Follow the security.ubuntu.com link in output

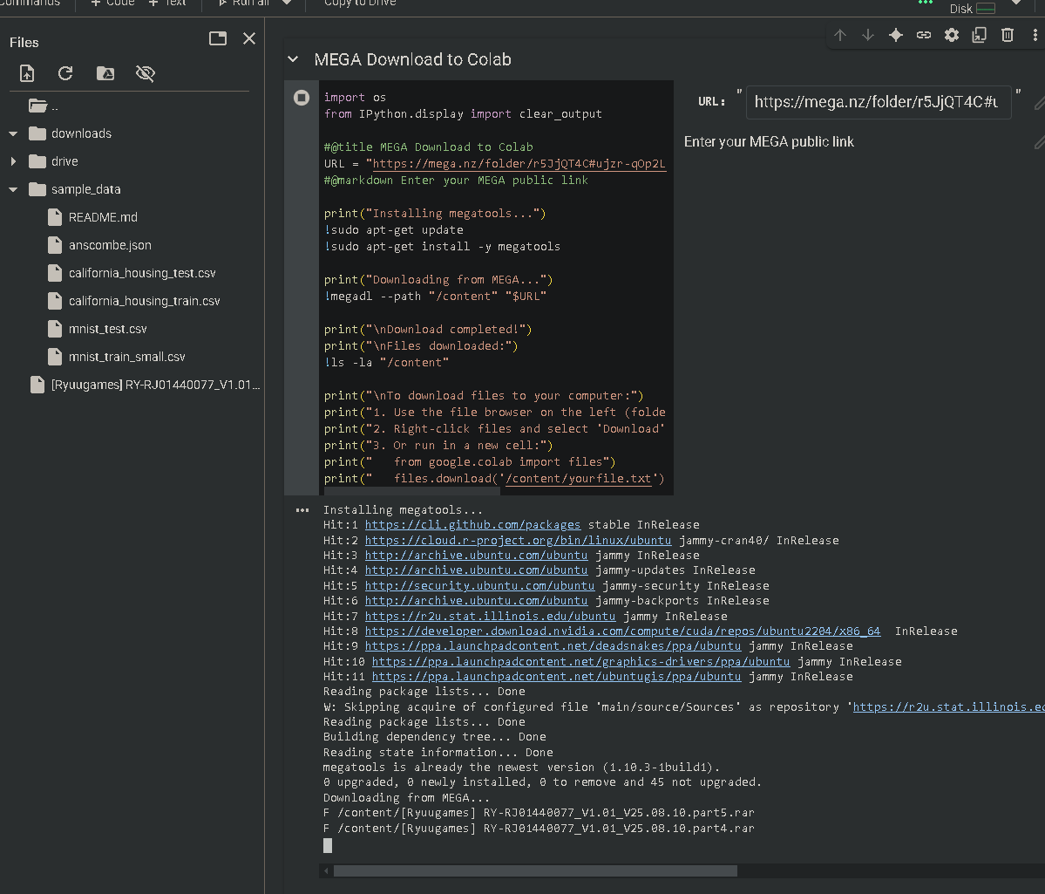click(479, 585)
